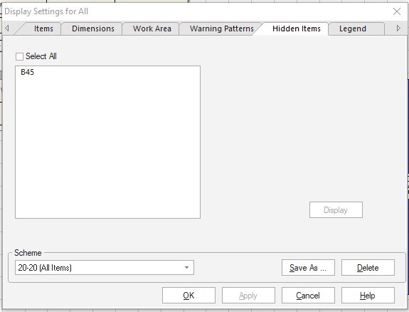Click the 20-20 (All Items) scheme combo box
Image resolution: width=409 pixels, height=312 pixels.
105,268
